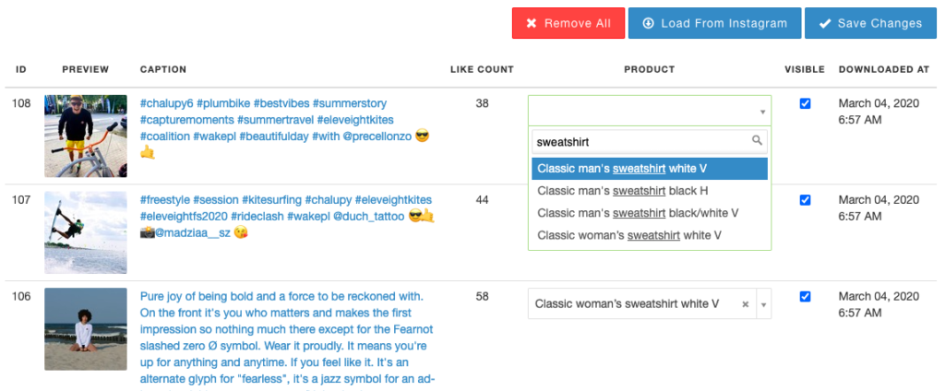Click Load From Instagram button
945x391 pixels.
(x=715, y=23)
